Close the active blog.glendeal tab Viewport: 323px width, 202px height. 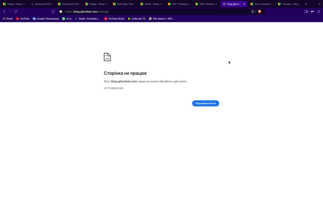pyautogui.click(x=244, y=4)
